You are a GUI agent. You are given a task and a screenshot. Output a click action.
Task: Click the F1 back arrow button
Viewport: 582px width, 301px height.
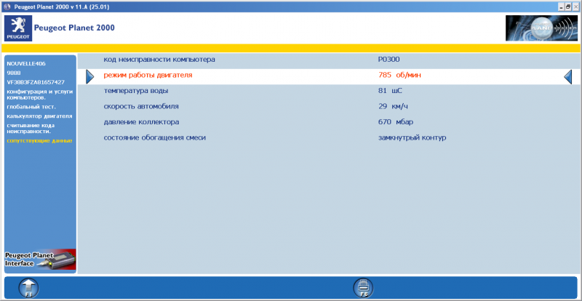click(x=28, y=288)
